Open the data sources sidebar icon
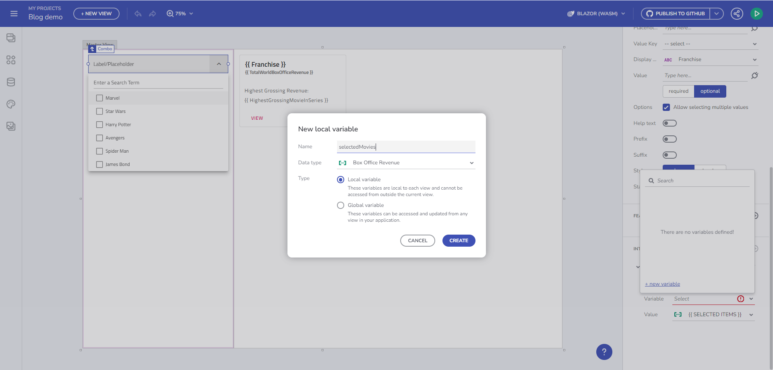 (x=11, y=82)
